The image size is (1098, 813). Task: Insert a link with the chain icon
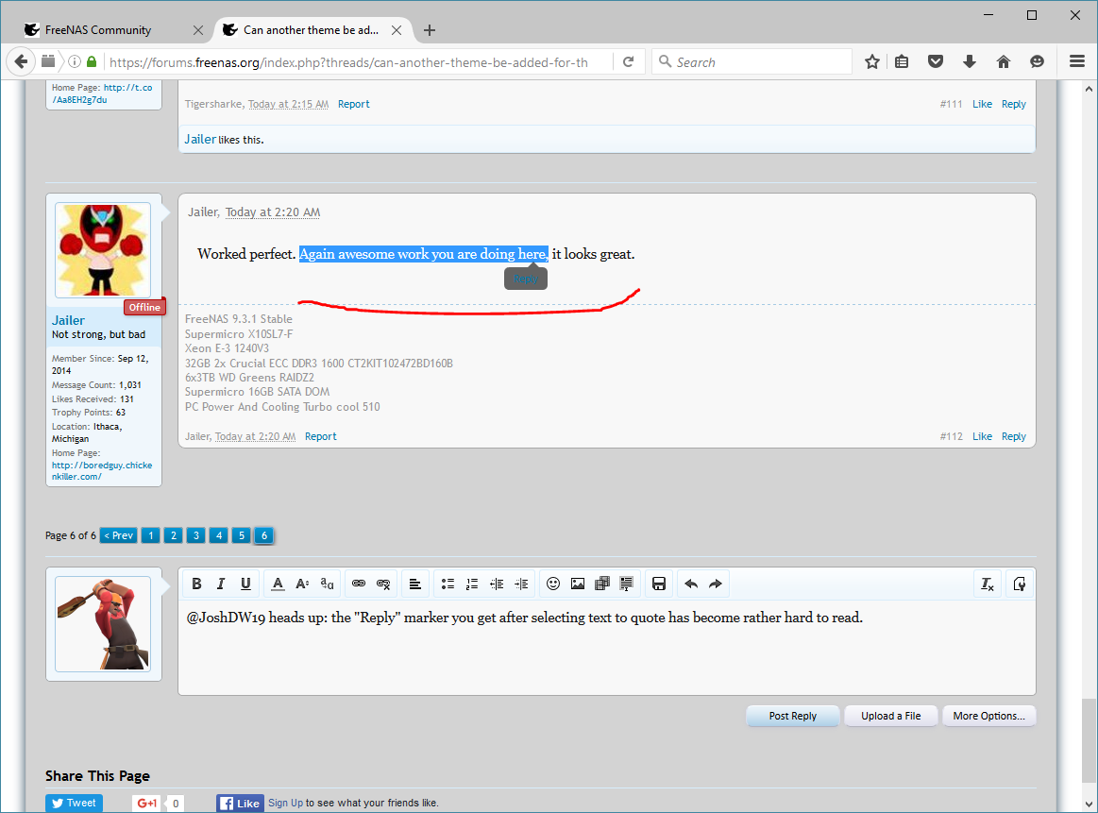[x=359, y=584]
